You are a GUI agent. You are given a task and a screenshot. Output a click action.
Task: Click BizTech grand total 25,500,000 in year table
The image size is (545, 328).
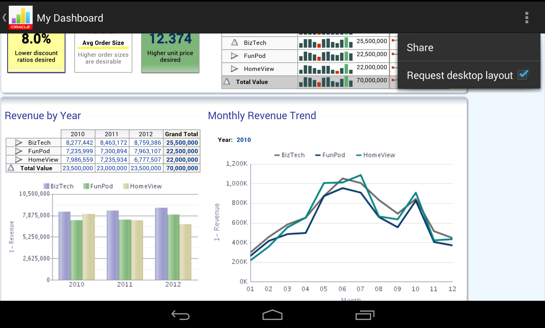point(182,142)
